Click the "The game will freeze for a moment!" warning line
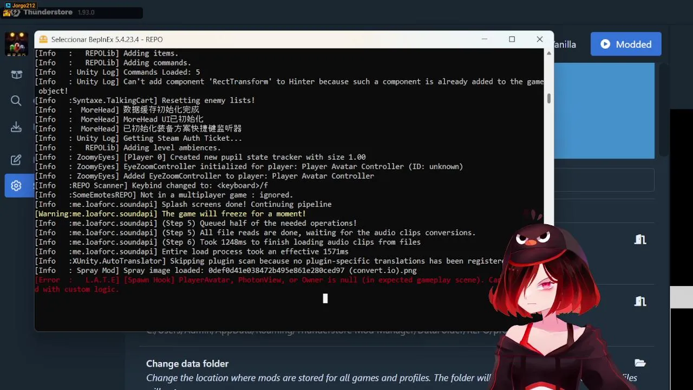This screenshot has width=693, height=390. (x=170, y=214)
